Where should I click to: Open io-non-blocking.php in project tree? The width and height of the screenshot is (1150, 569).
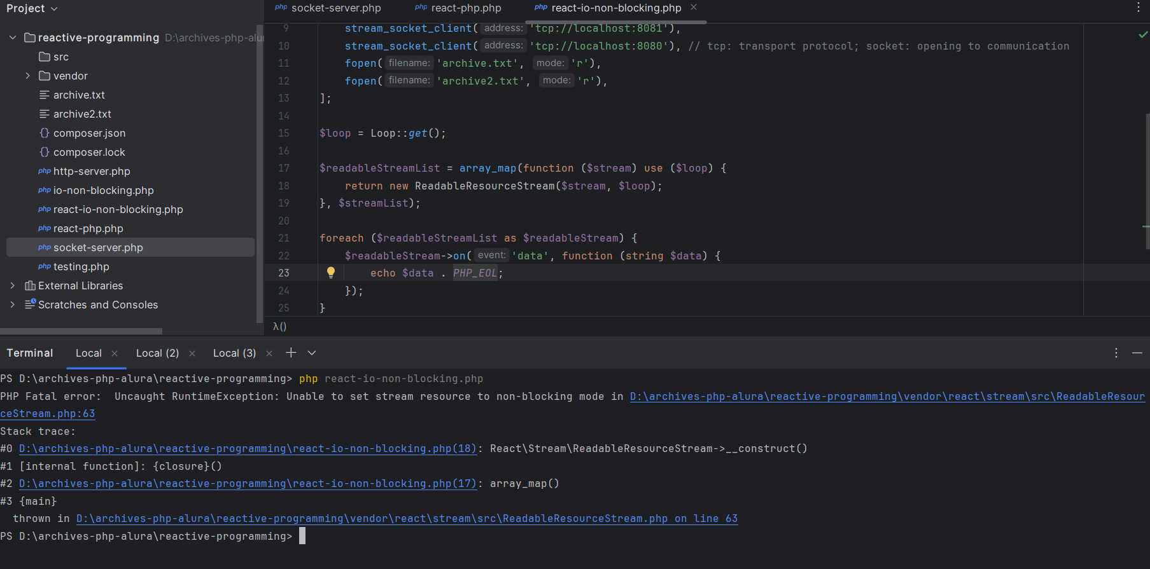(104, 190)
